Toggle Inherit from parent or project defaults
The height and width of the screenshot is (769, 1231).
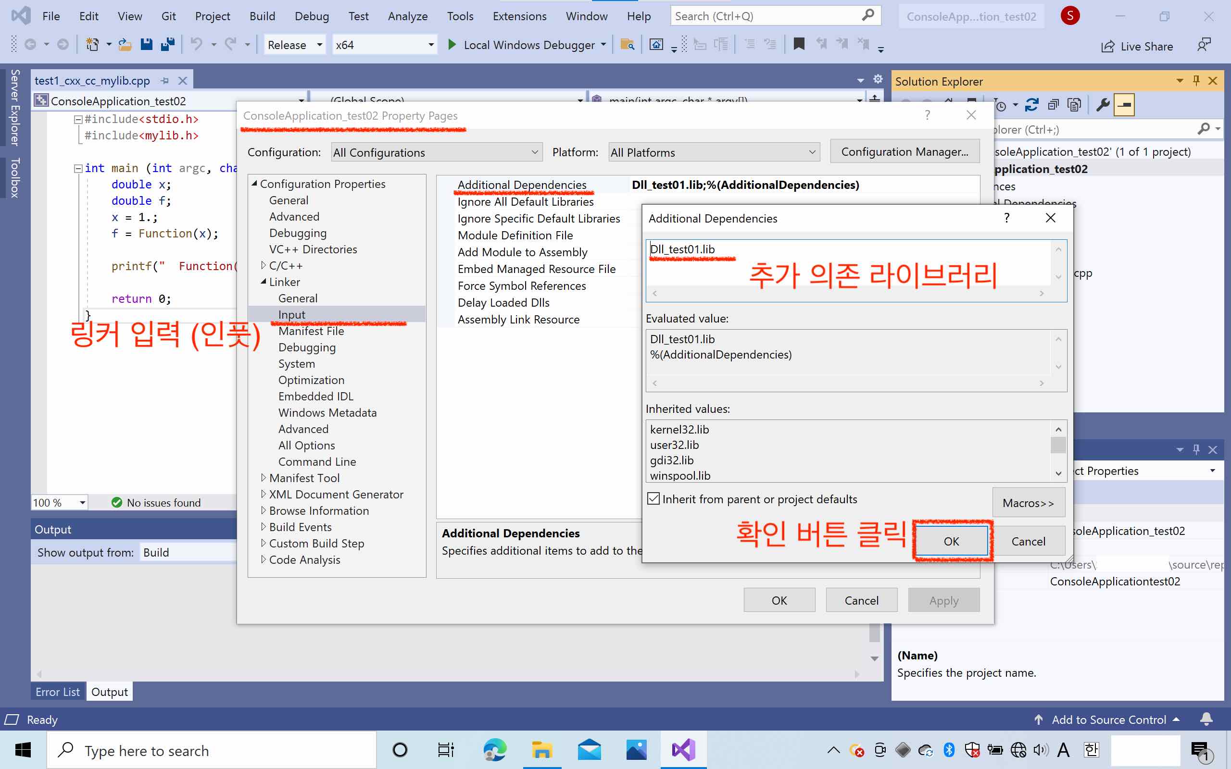[653, 498]
